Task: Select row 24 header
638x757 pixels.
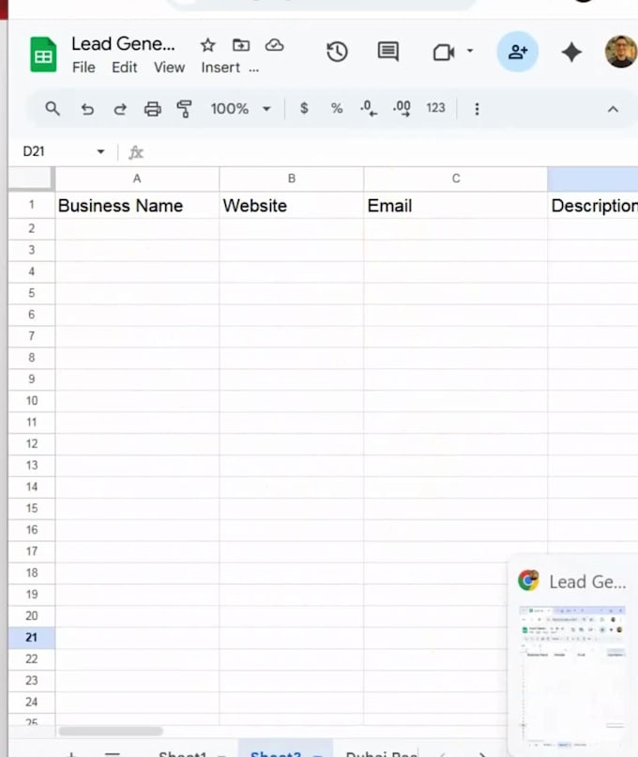Action: (x=31, y=702)
